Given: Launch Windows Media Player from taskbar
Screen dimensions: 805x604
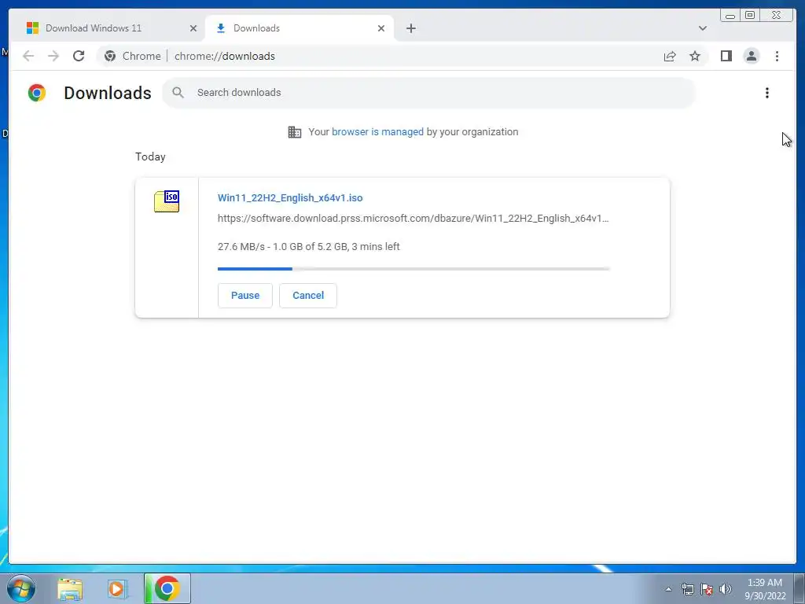Looking at the screenshot, I should click(x=117, y=589).
